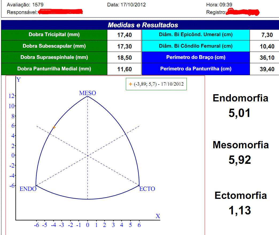Click the Perímetro do Braço (cm) blue label
Viewport: 279px width, 235px height.
tap(196, 57)
